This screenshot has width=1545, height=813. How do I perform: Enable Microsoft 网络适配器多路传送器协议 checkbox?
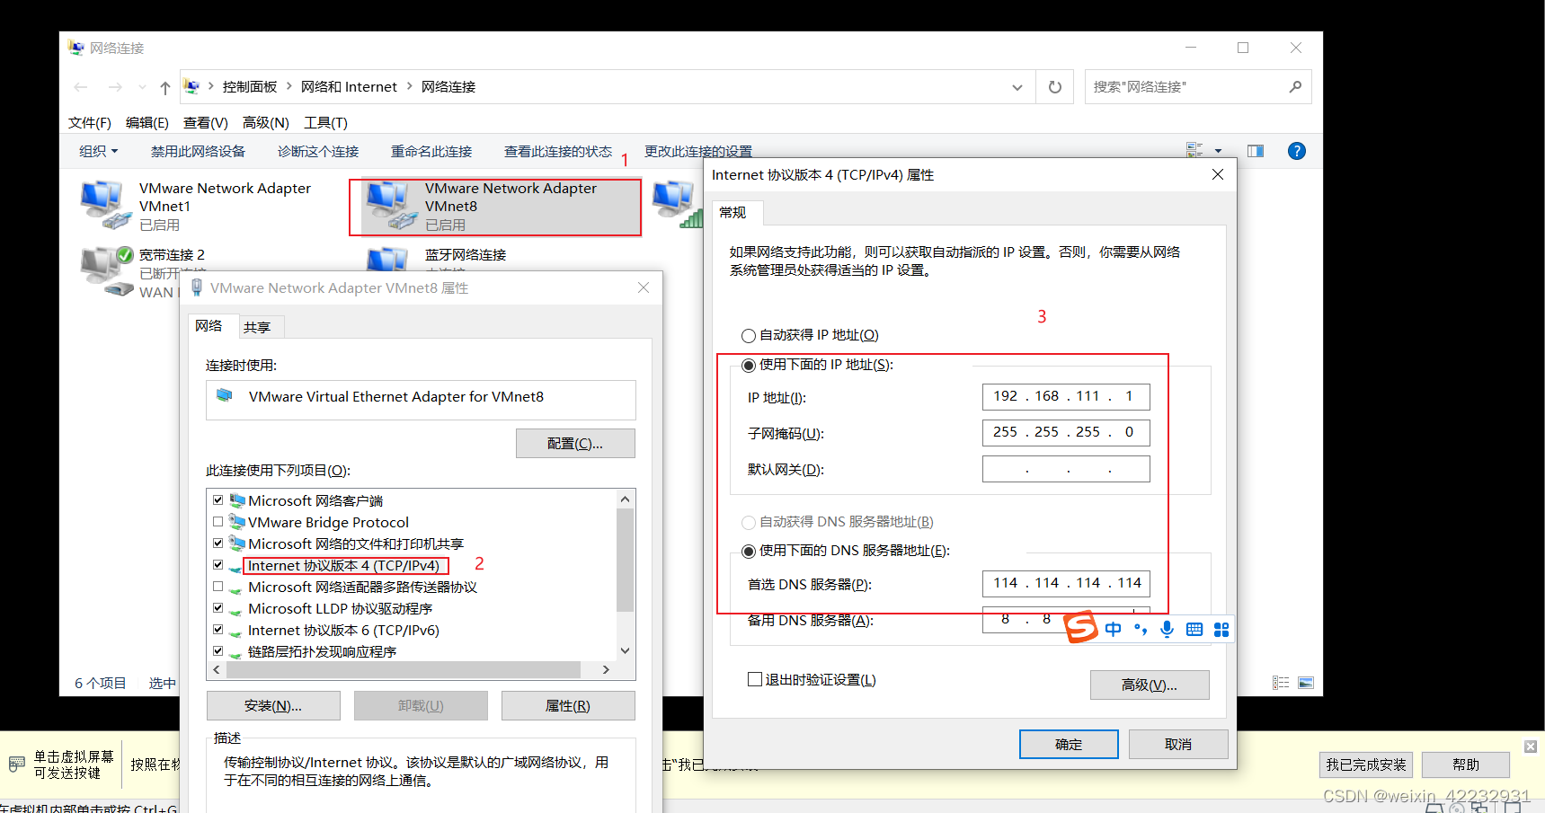click(x=218, y=586)
